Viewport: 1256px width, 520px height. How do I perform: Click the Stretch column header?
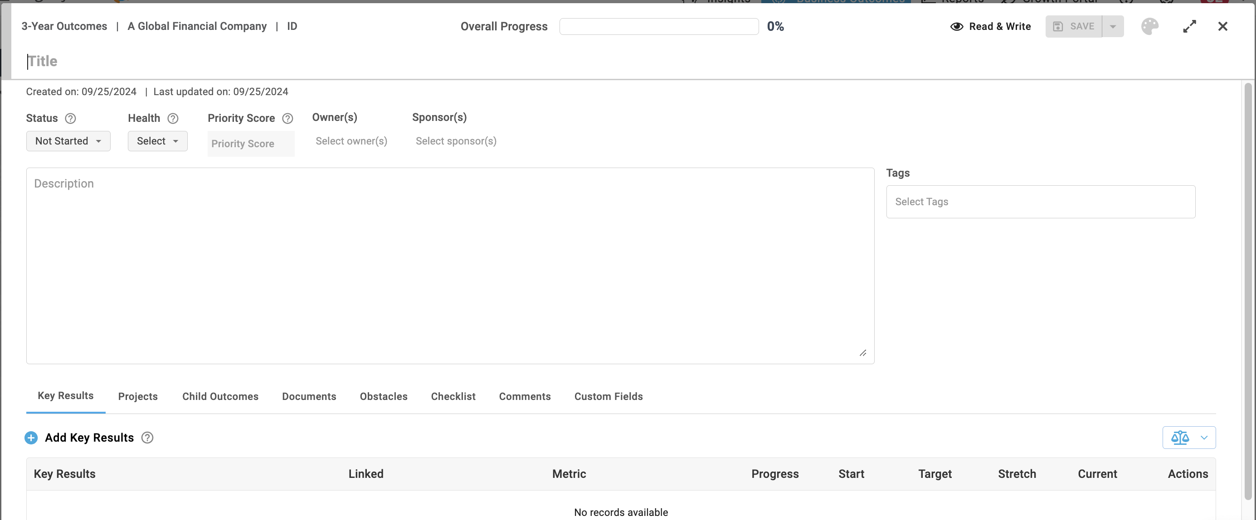1017,474
